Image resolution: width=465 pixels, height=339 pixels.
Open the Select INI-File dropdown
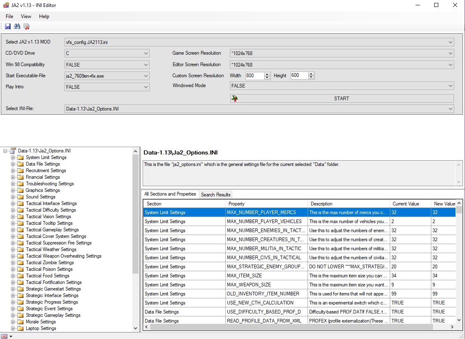tap(259, 109)
